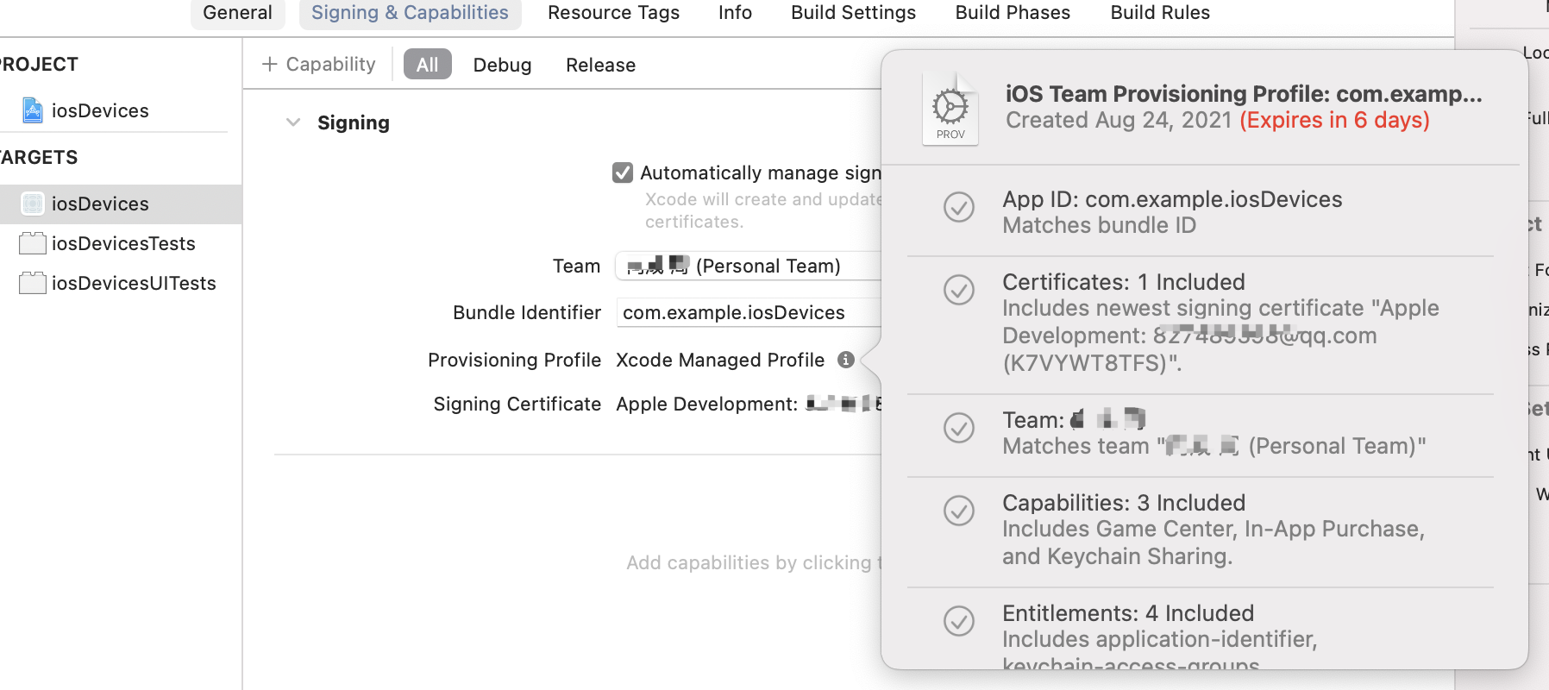1549x690 pixels.
Task: Select the All configuration filter
Action: tap(427, 65)
